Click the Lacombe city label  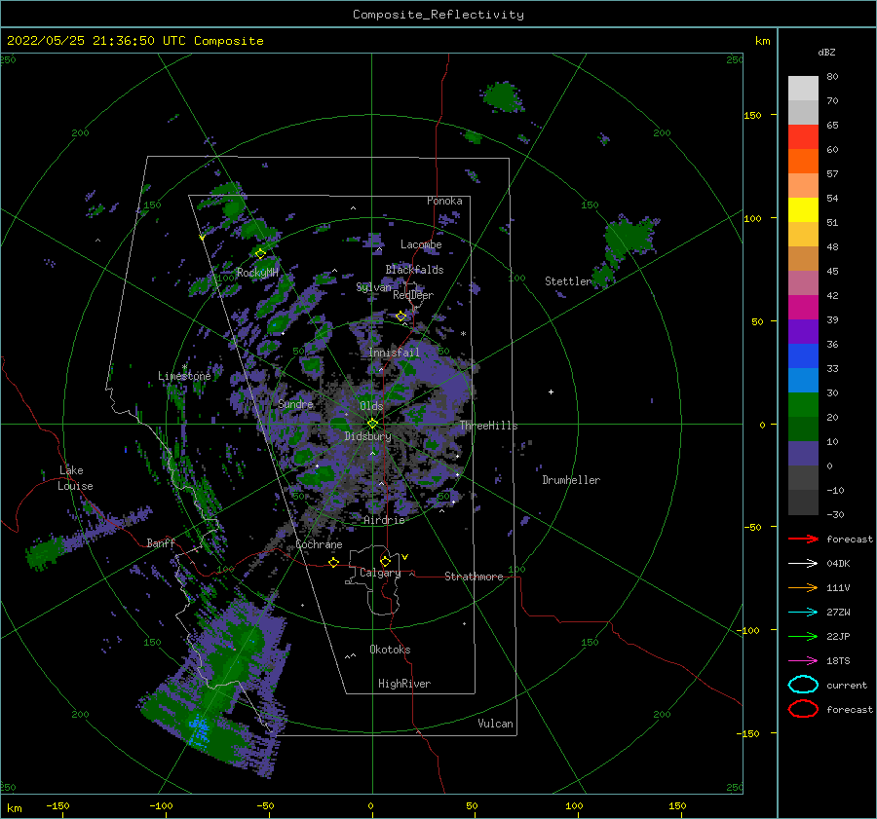tap(421, 244)
